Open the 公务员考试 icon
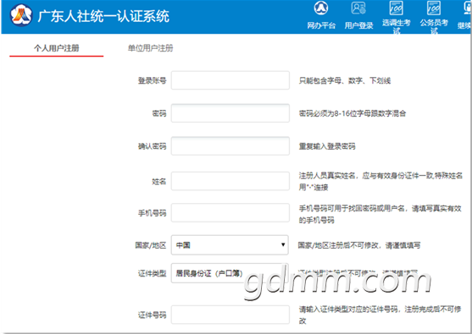472x334 pixels. 434,8
